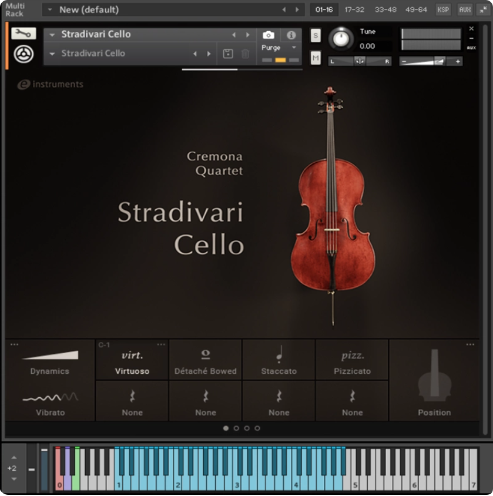Screen dimensions: 493x496
Task: Increase volume with plus button
Action: [458, 62]
